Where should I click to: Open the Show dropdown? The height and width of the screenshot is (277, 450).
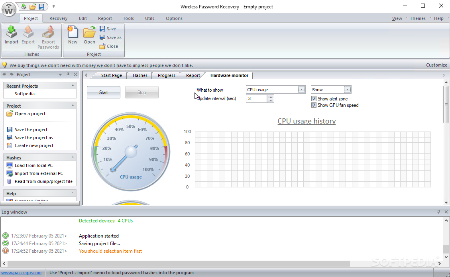347,90
